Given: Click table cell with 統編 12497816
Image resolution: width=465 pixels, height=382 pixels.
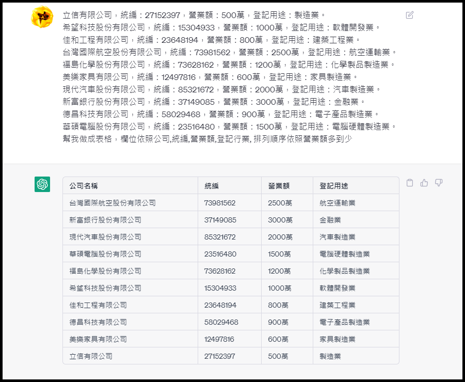Looking at the screenshot, I should (230, 339).
